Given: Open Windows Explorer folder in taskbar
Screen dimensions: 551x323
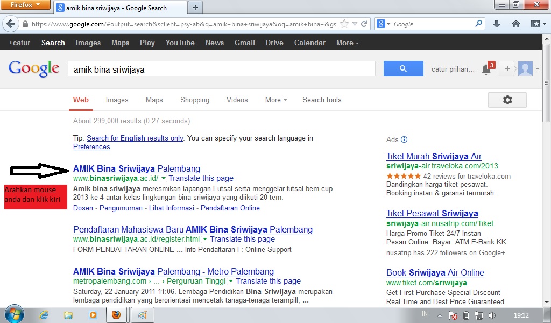Looking at the screenshot, I should pyautogui.click(x=68, y=315).
